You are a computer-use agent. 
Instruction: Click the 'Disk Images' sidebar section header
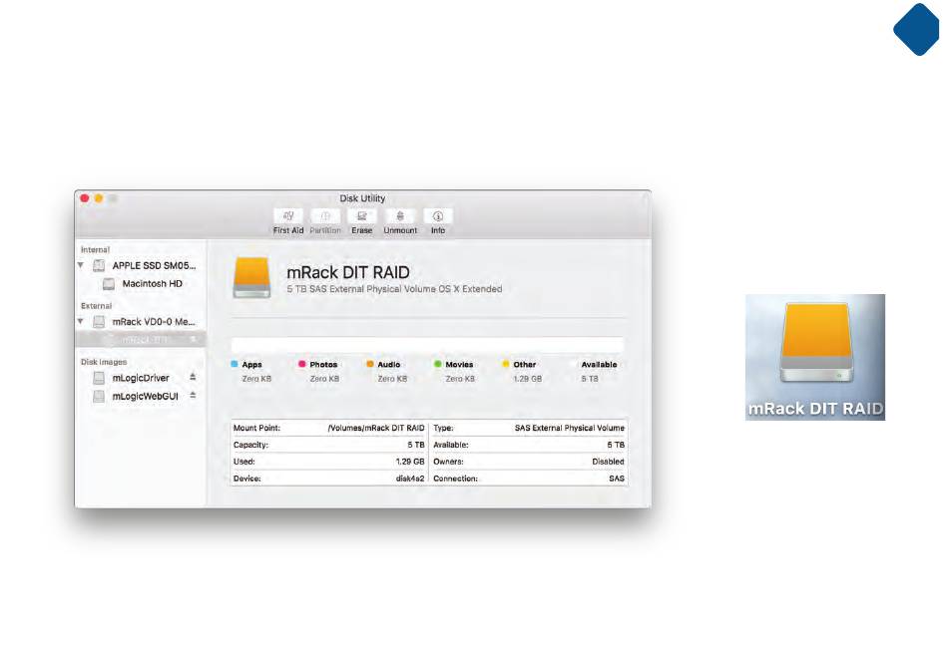click(x=104, y=362)
